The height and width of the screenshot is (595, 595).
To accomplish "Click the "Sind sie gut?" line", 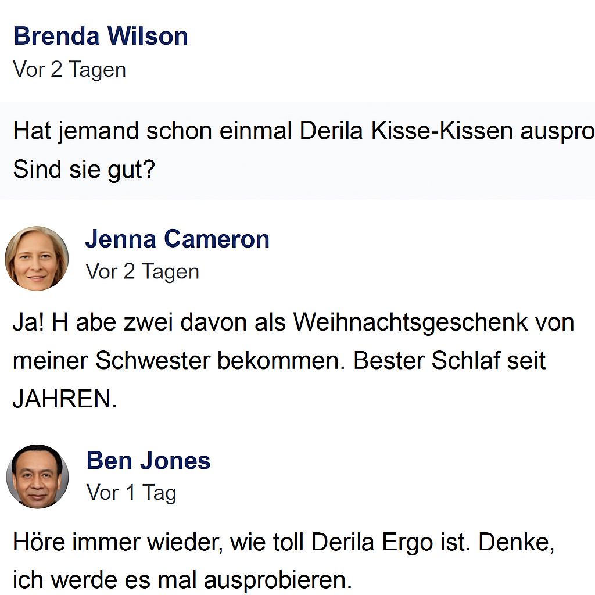I will 84,170.
